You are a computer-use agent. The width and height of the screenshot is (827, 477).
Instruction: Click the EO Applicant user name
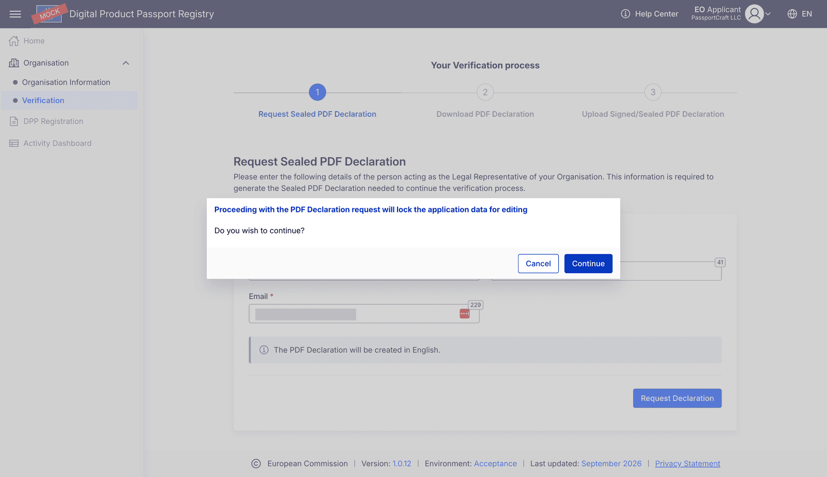click(717, 9)
